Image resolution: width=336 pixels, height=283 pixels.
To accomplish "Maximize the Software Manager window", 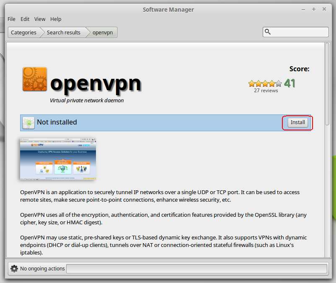I will pos(314,9).
